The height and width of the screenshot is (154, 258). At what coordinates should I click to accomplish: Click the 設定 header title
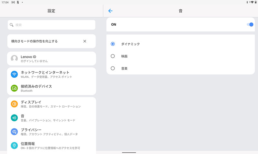[51, 11]
